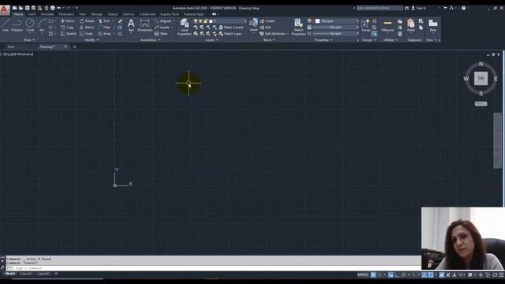This screenshot has width=505, height=284.
Task: Toggle Ortho mode in status bar
Action: pos(397,275)
